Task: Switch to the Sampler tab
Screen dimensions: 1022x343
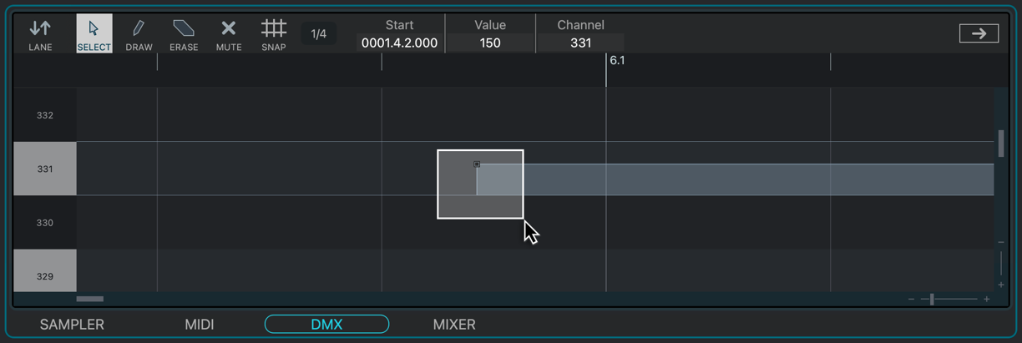Action: coord(72,325)
